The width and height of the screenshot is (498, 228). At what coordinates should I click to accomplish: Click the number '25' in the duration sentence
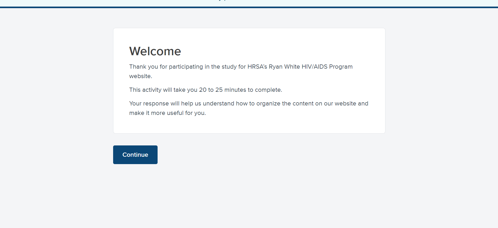point(219,90)
